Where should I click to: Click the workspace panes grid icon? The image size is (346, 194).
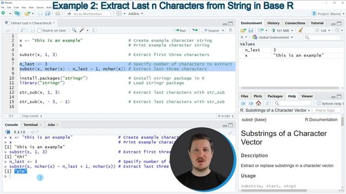119,13
